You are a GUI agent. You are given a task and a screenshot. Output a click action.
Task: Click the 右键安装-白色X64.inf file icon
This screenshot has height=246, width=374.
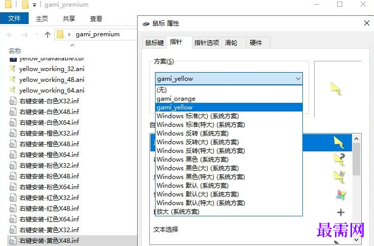pos(13,123)
